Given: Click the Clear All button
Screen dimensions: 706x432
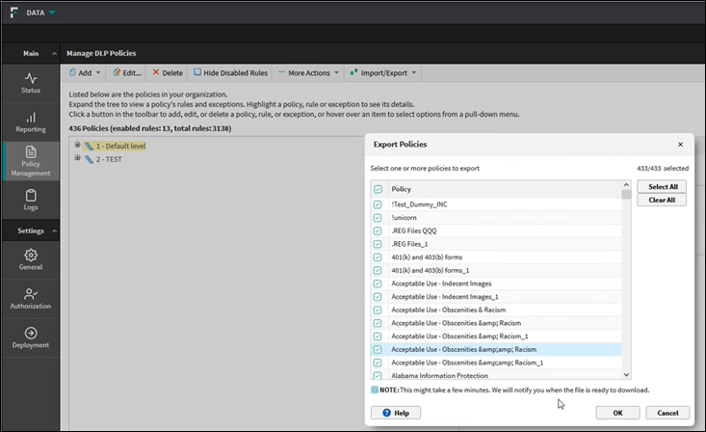Looking at the screenshot, I should [x=661, y=200].
